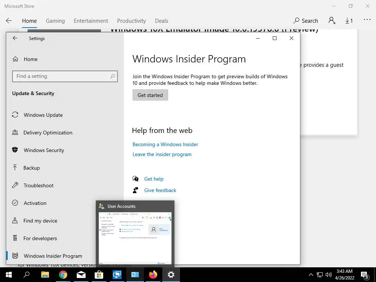Open For developers settings

[40, 238]
